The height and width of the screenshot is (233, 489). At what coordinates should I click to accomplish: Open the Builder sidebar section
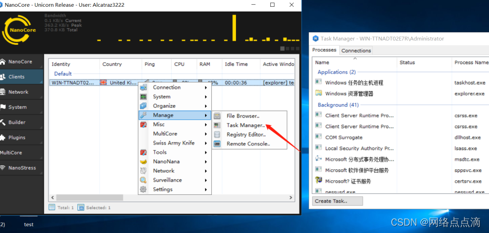coord(21,122)
